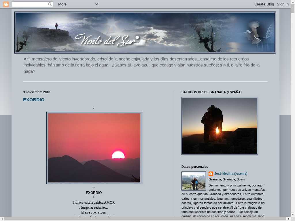Click the search magnifier icon in navbar
The height and width of the screenshot is (221, 295).
coord(50,4)
